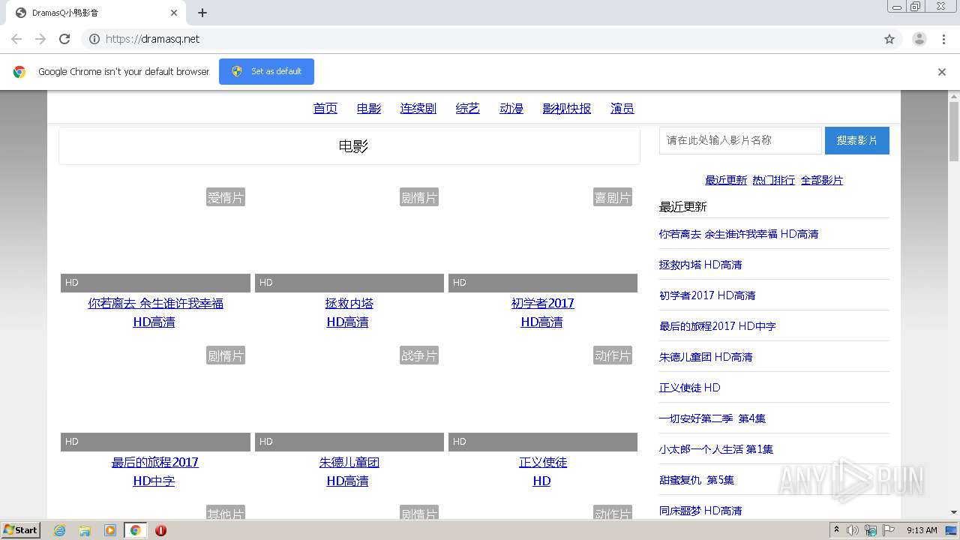
Task: Open sidebar item 朱德儿童团 HD高清
Action: [706, 357]
